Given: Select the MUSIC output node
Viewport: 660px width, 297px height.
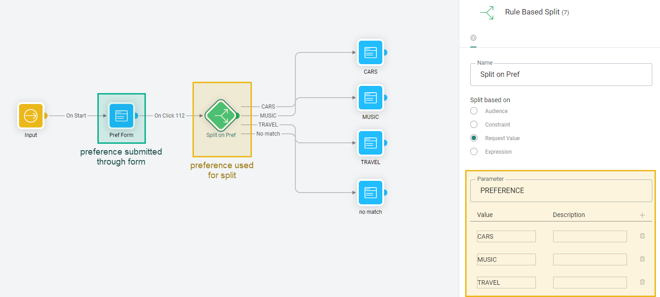Looking at the screenshot, I should tap(371, 98).
